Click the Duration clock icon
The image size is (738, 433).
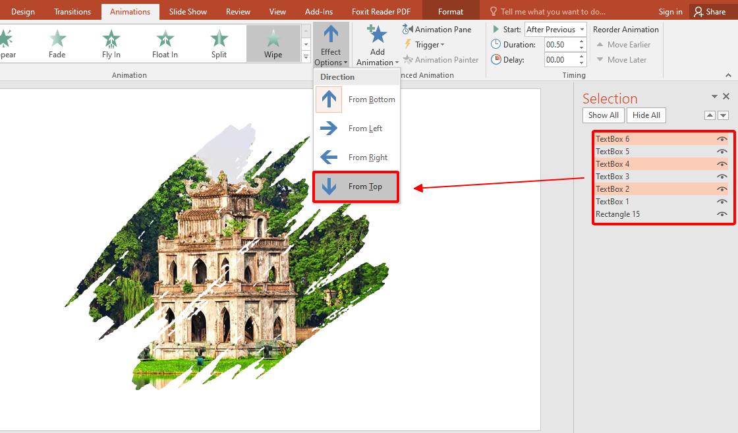pyautogui.click(x=495, y=44)
